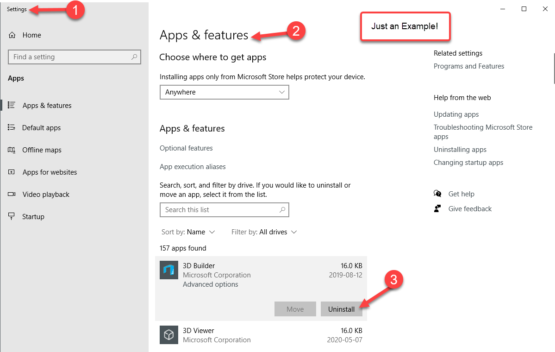This screenshot has width=555, height=352.
Task: Go to Home in settings sidebar
Action: pos(32,35)
